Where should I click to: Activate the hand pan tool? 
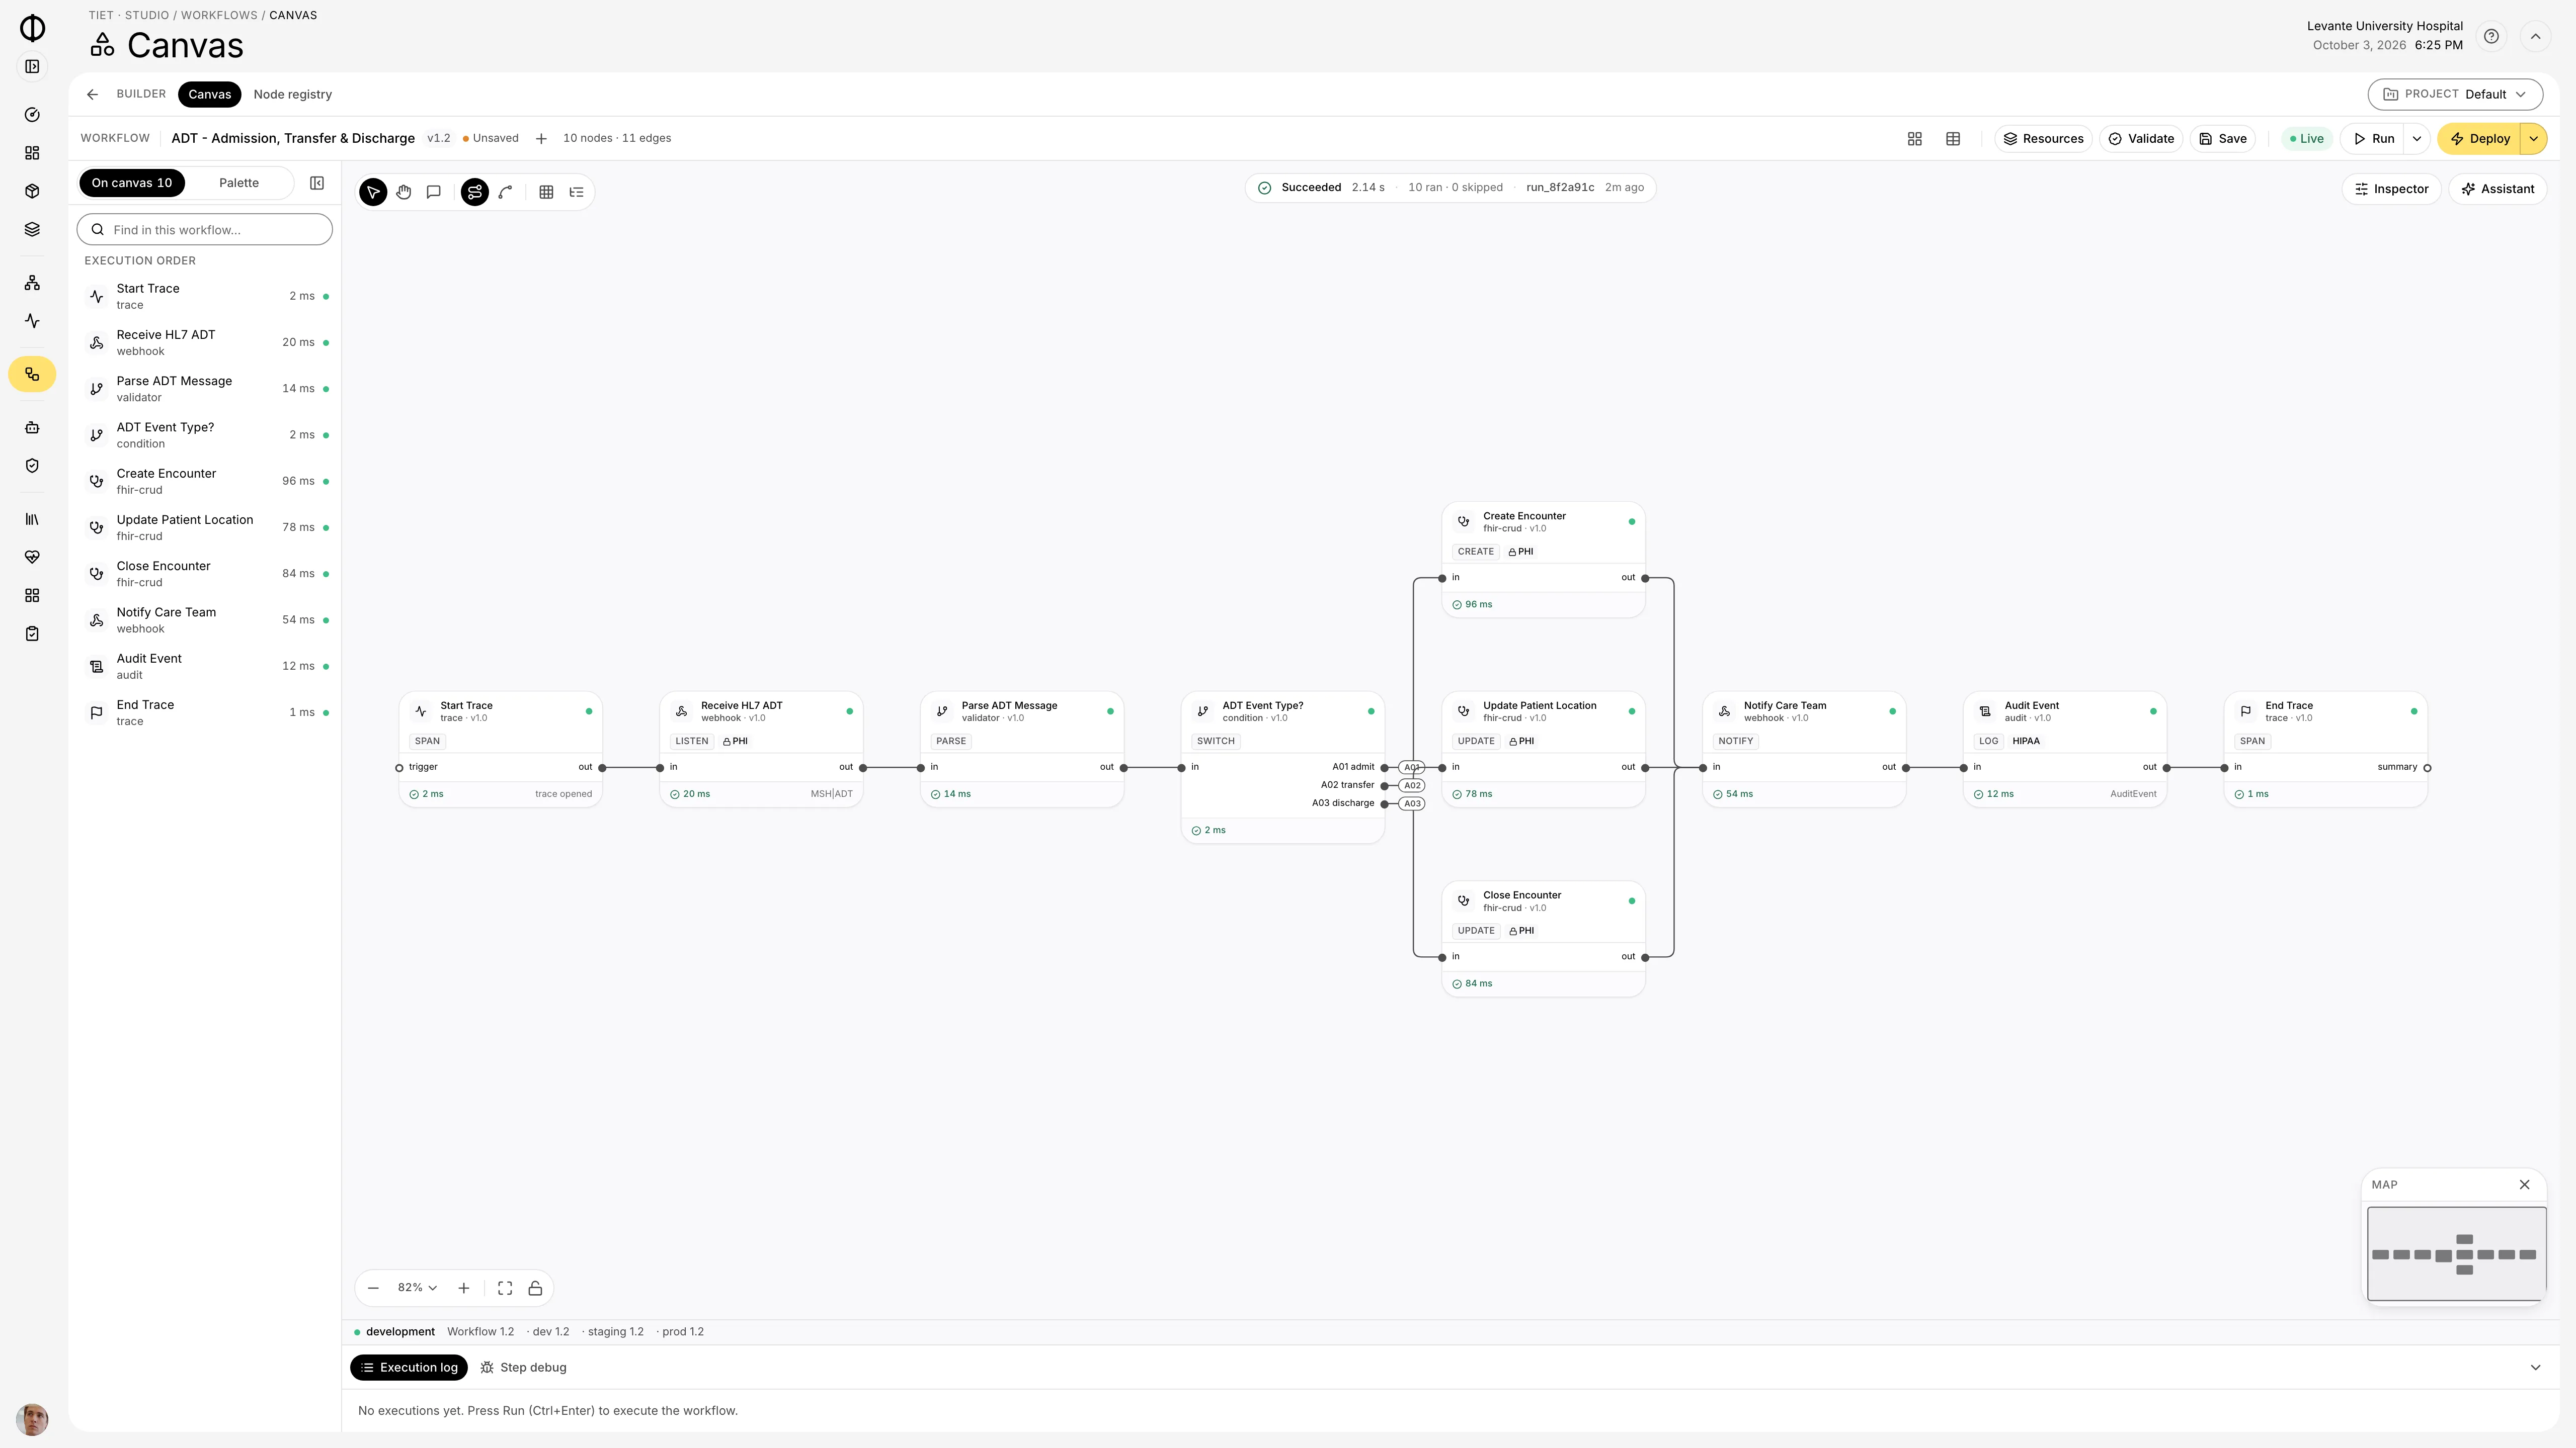point(404,192)
